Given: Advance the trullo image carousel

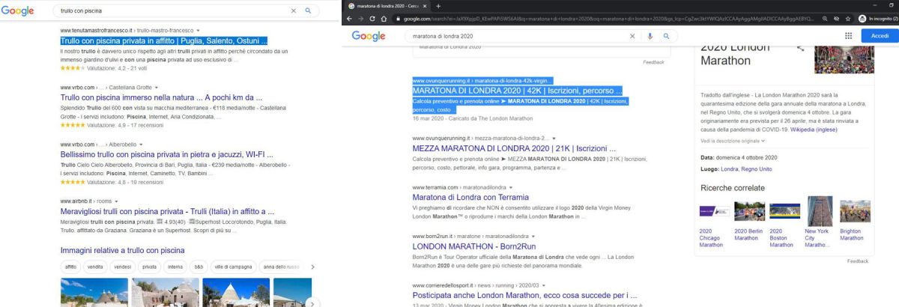Looking at the screenshot, I should click(x=313, y=303).
